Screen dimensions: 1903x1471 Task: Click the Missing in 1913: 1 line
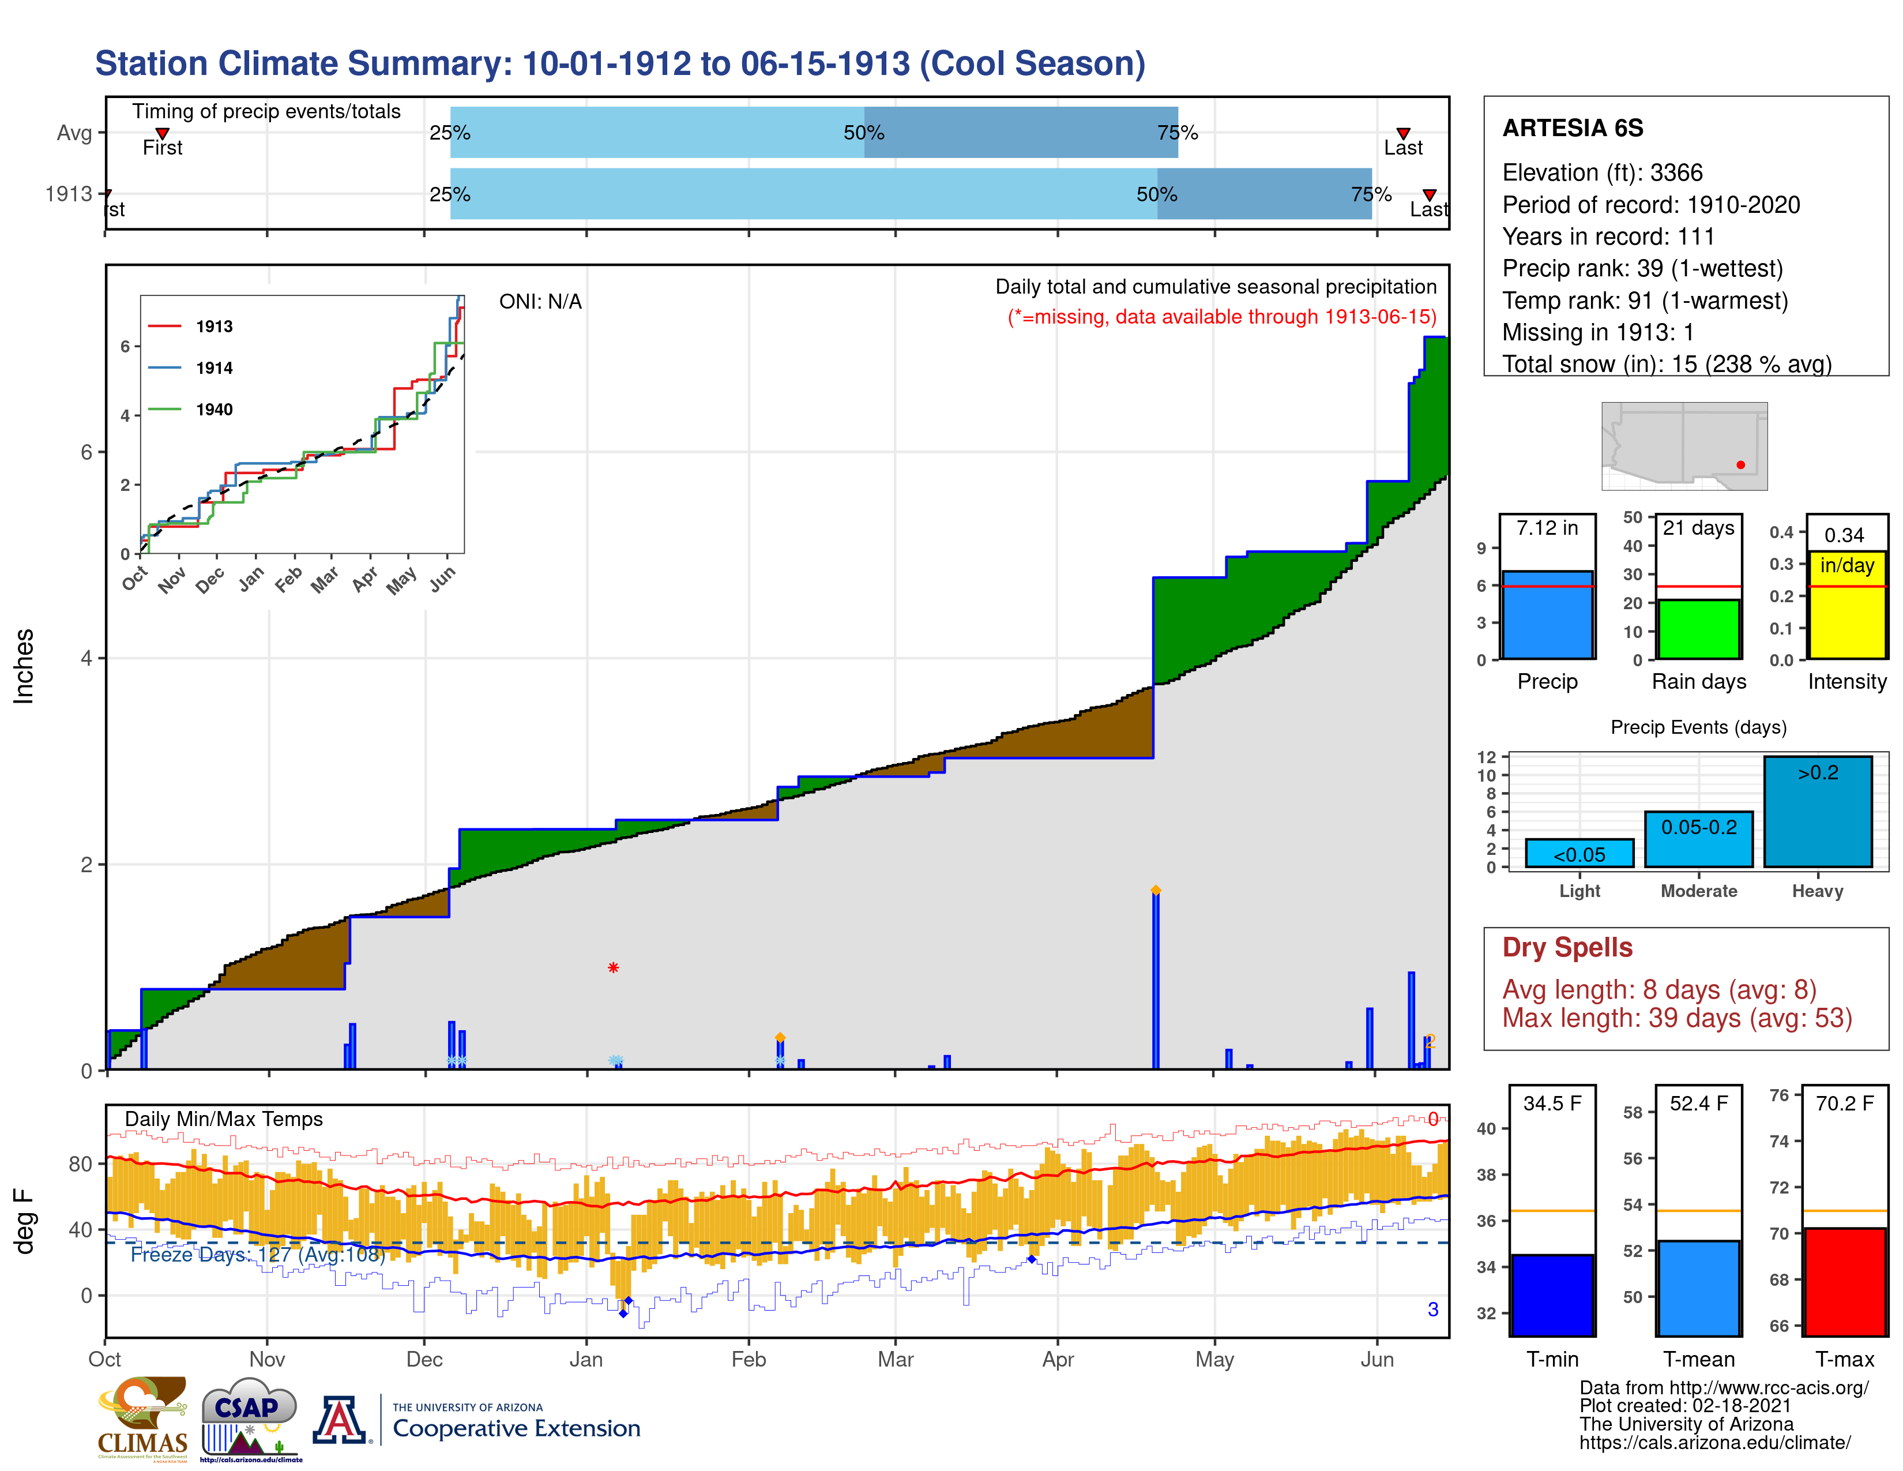[x=1598, y=332]
